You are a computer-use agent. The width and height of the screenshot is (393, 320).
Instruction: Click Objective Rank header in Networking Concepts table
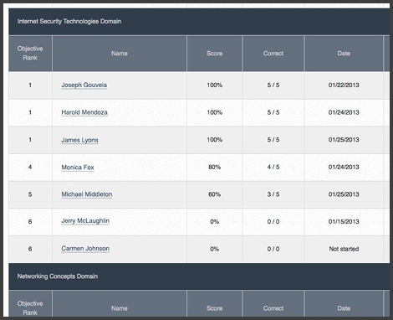[x=30, y=304]
